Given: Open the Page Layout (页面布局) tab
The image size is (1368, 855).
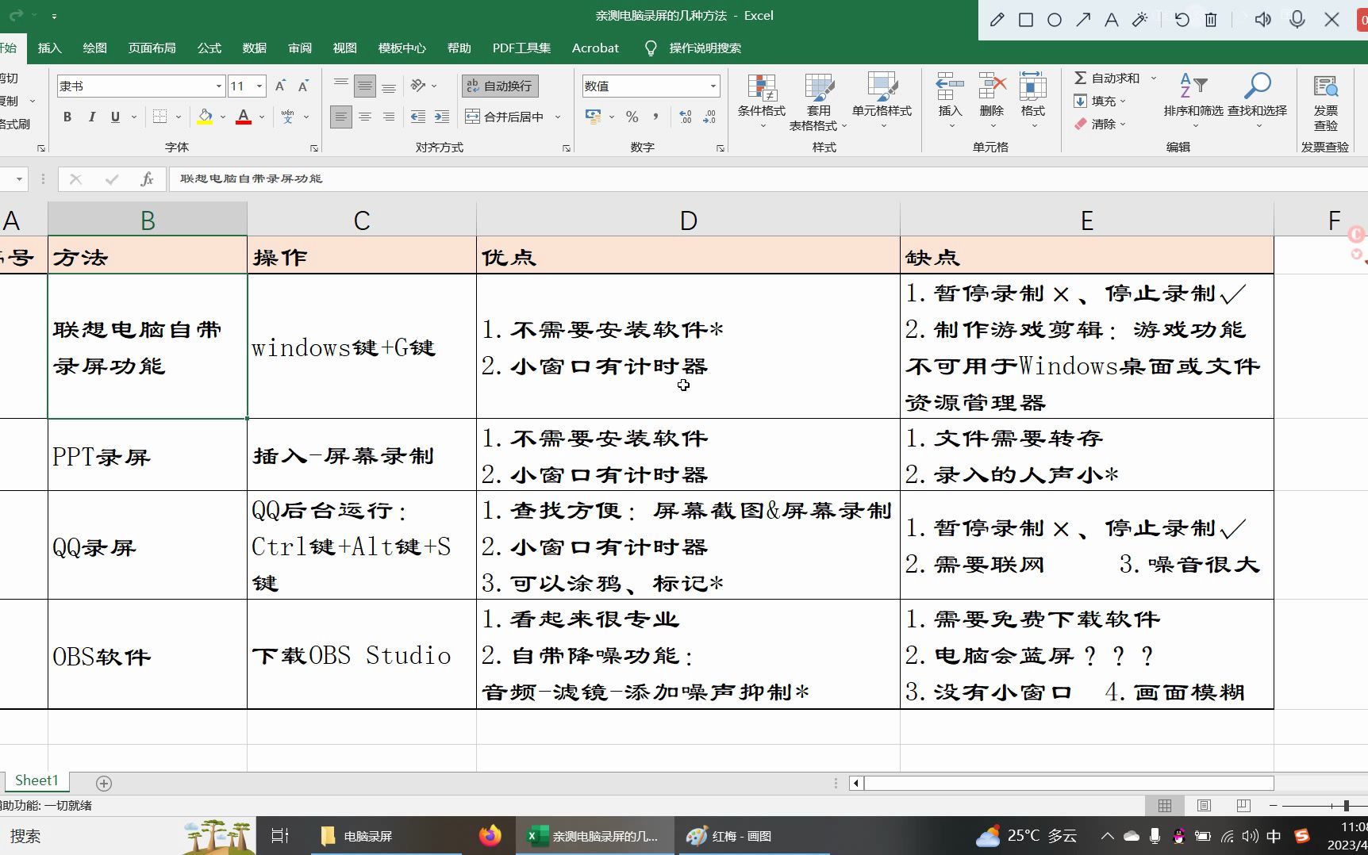Looking at the screenshot, I should pyautogui.click(x=152, y=48).
